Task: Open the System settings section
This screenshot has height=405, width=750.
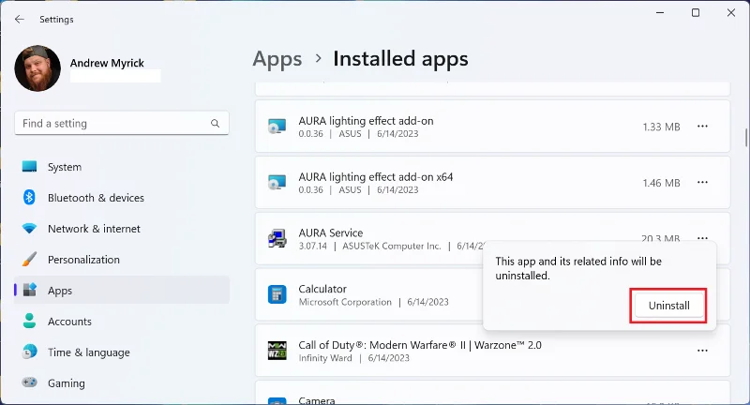Action: coord(64,167)
